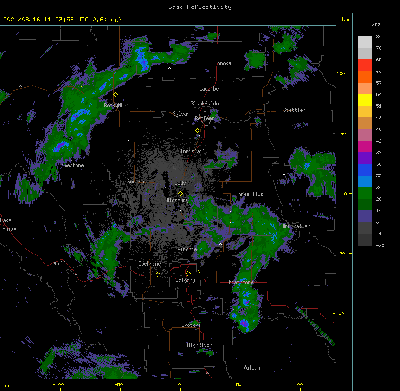Image resolution: width=400 pixels, height=391 pixels.
Task: Select the HighRiver label
Action: point(200,345)
